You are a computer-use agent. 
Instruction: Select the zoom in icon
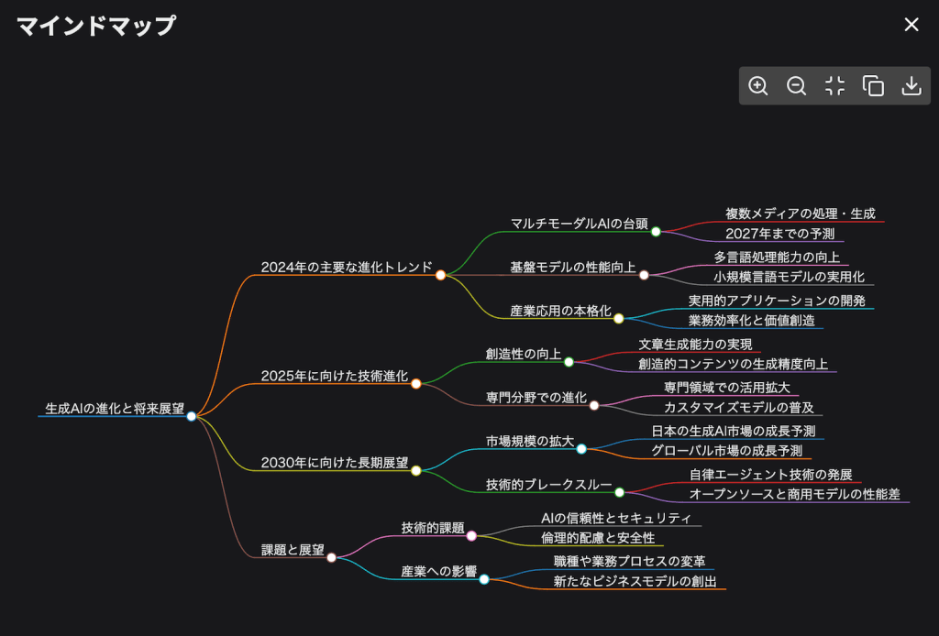click(757, 85)
